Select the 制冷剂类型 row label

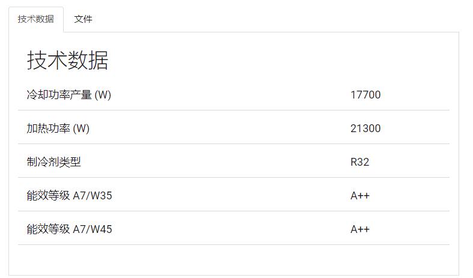[53, 162]
